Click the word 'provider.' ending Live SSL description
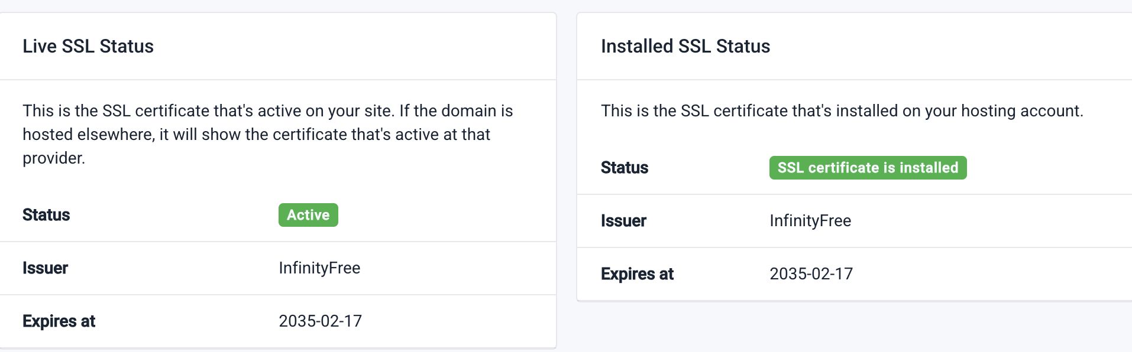Screen dimensions: 1132x352 tap(54, 158)
